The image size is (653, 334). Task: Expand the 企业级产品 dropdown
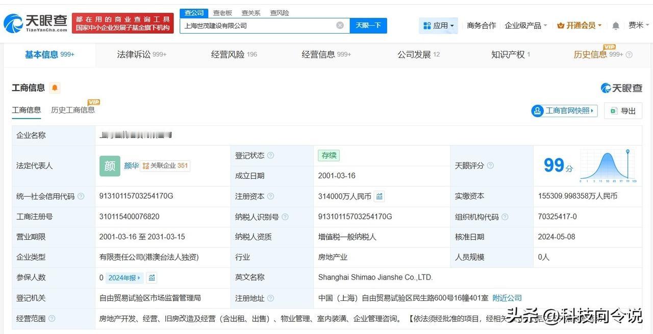click(x=525, y=25)
